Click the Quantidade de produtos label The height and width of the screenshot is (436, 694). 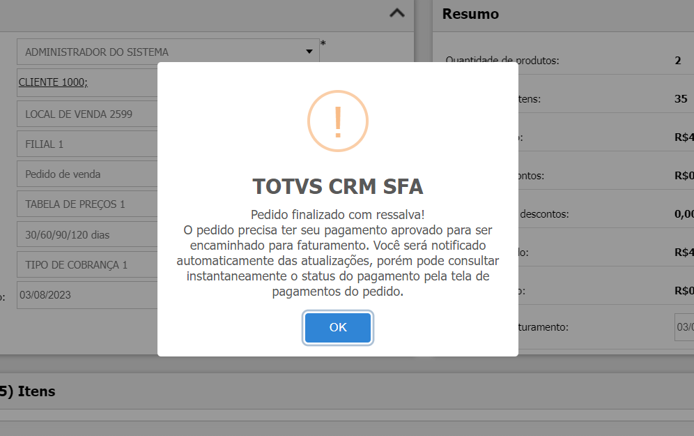pos(502,61)
